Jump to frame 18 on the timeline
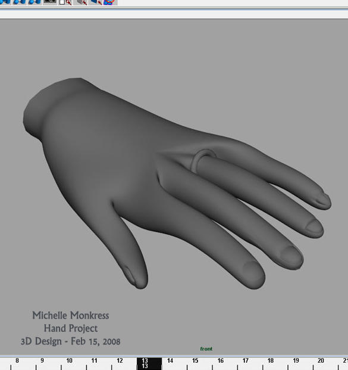Image resolution: width=348 pixels, height=370 pixels. click(271, 360)
